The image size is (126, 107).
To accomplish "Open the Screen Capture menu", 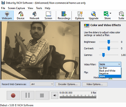I will [x=17, y=8].
